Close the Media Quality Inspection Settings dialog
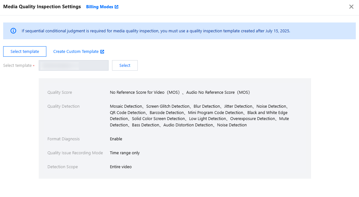This screenshot has width=359, height=197. tap(351, 7)
